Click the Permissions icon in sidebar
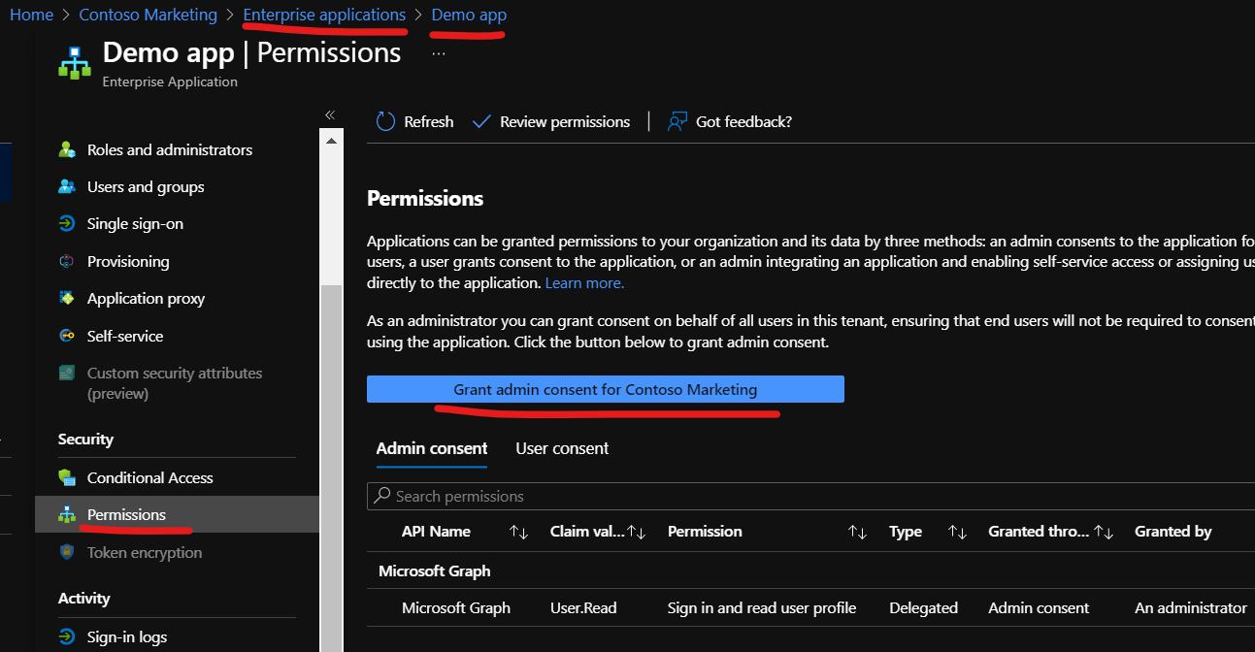Viewport: 1255px width, 652px height. pyautogui.click(x=67, y=514)
